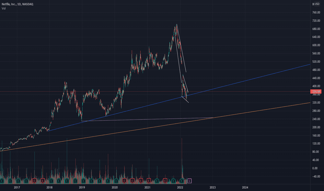Open the USD currency selector

click(x=317, y=4)
